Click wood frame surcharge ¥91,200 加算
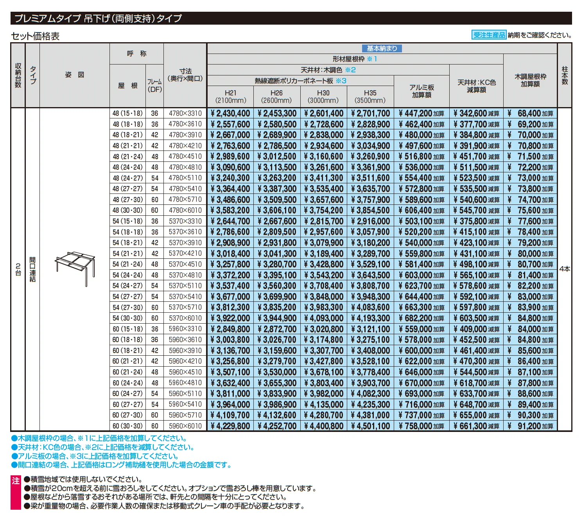Image resolution: width=583 pixels, height=523 pixels. pos(530,426)
